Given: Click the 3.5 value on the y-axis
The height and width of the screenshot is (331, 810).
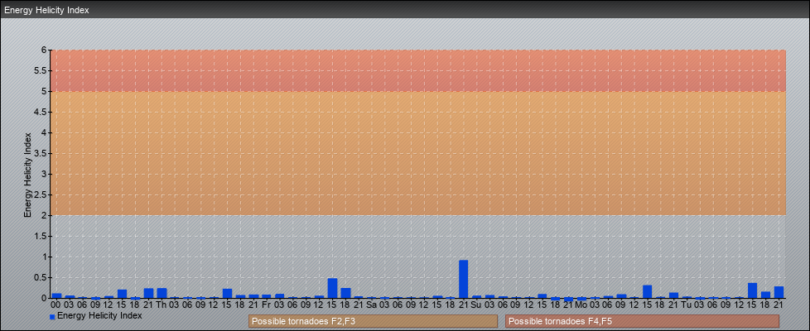Looking at the screenshot, I should 41,153.
